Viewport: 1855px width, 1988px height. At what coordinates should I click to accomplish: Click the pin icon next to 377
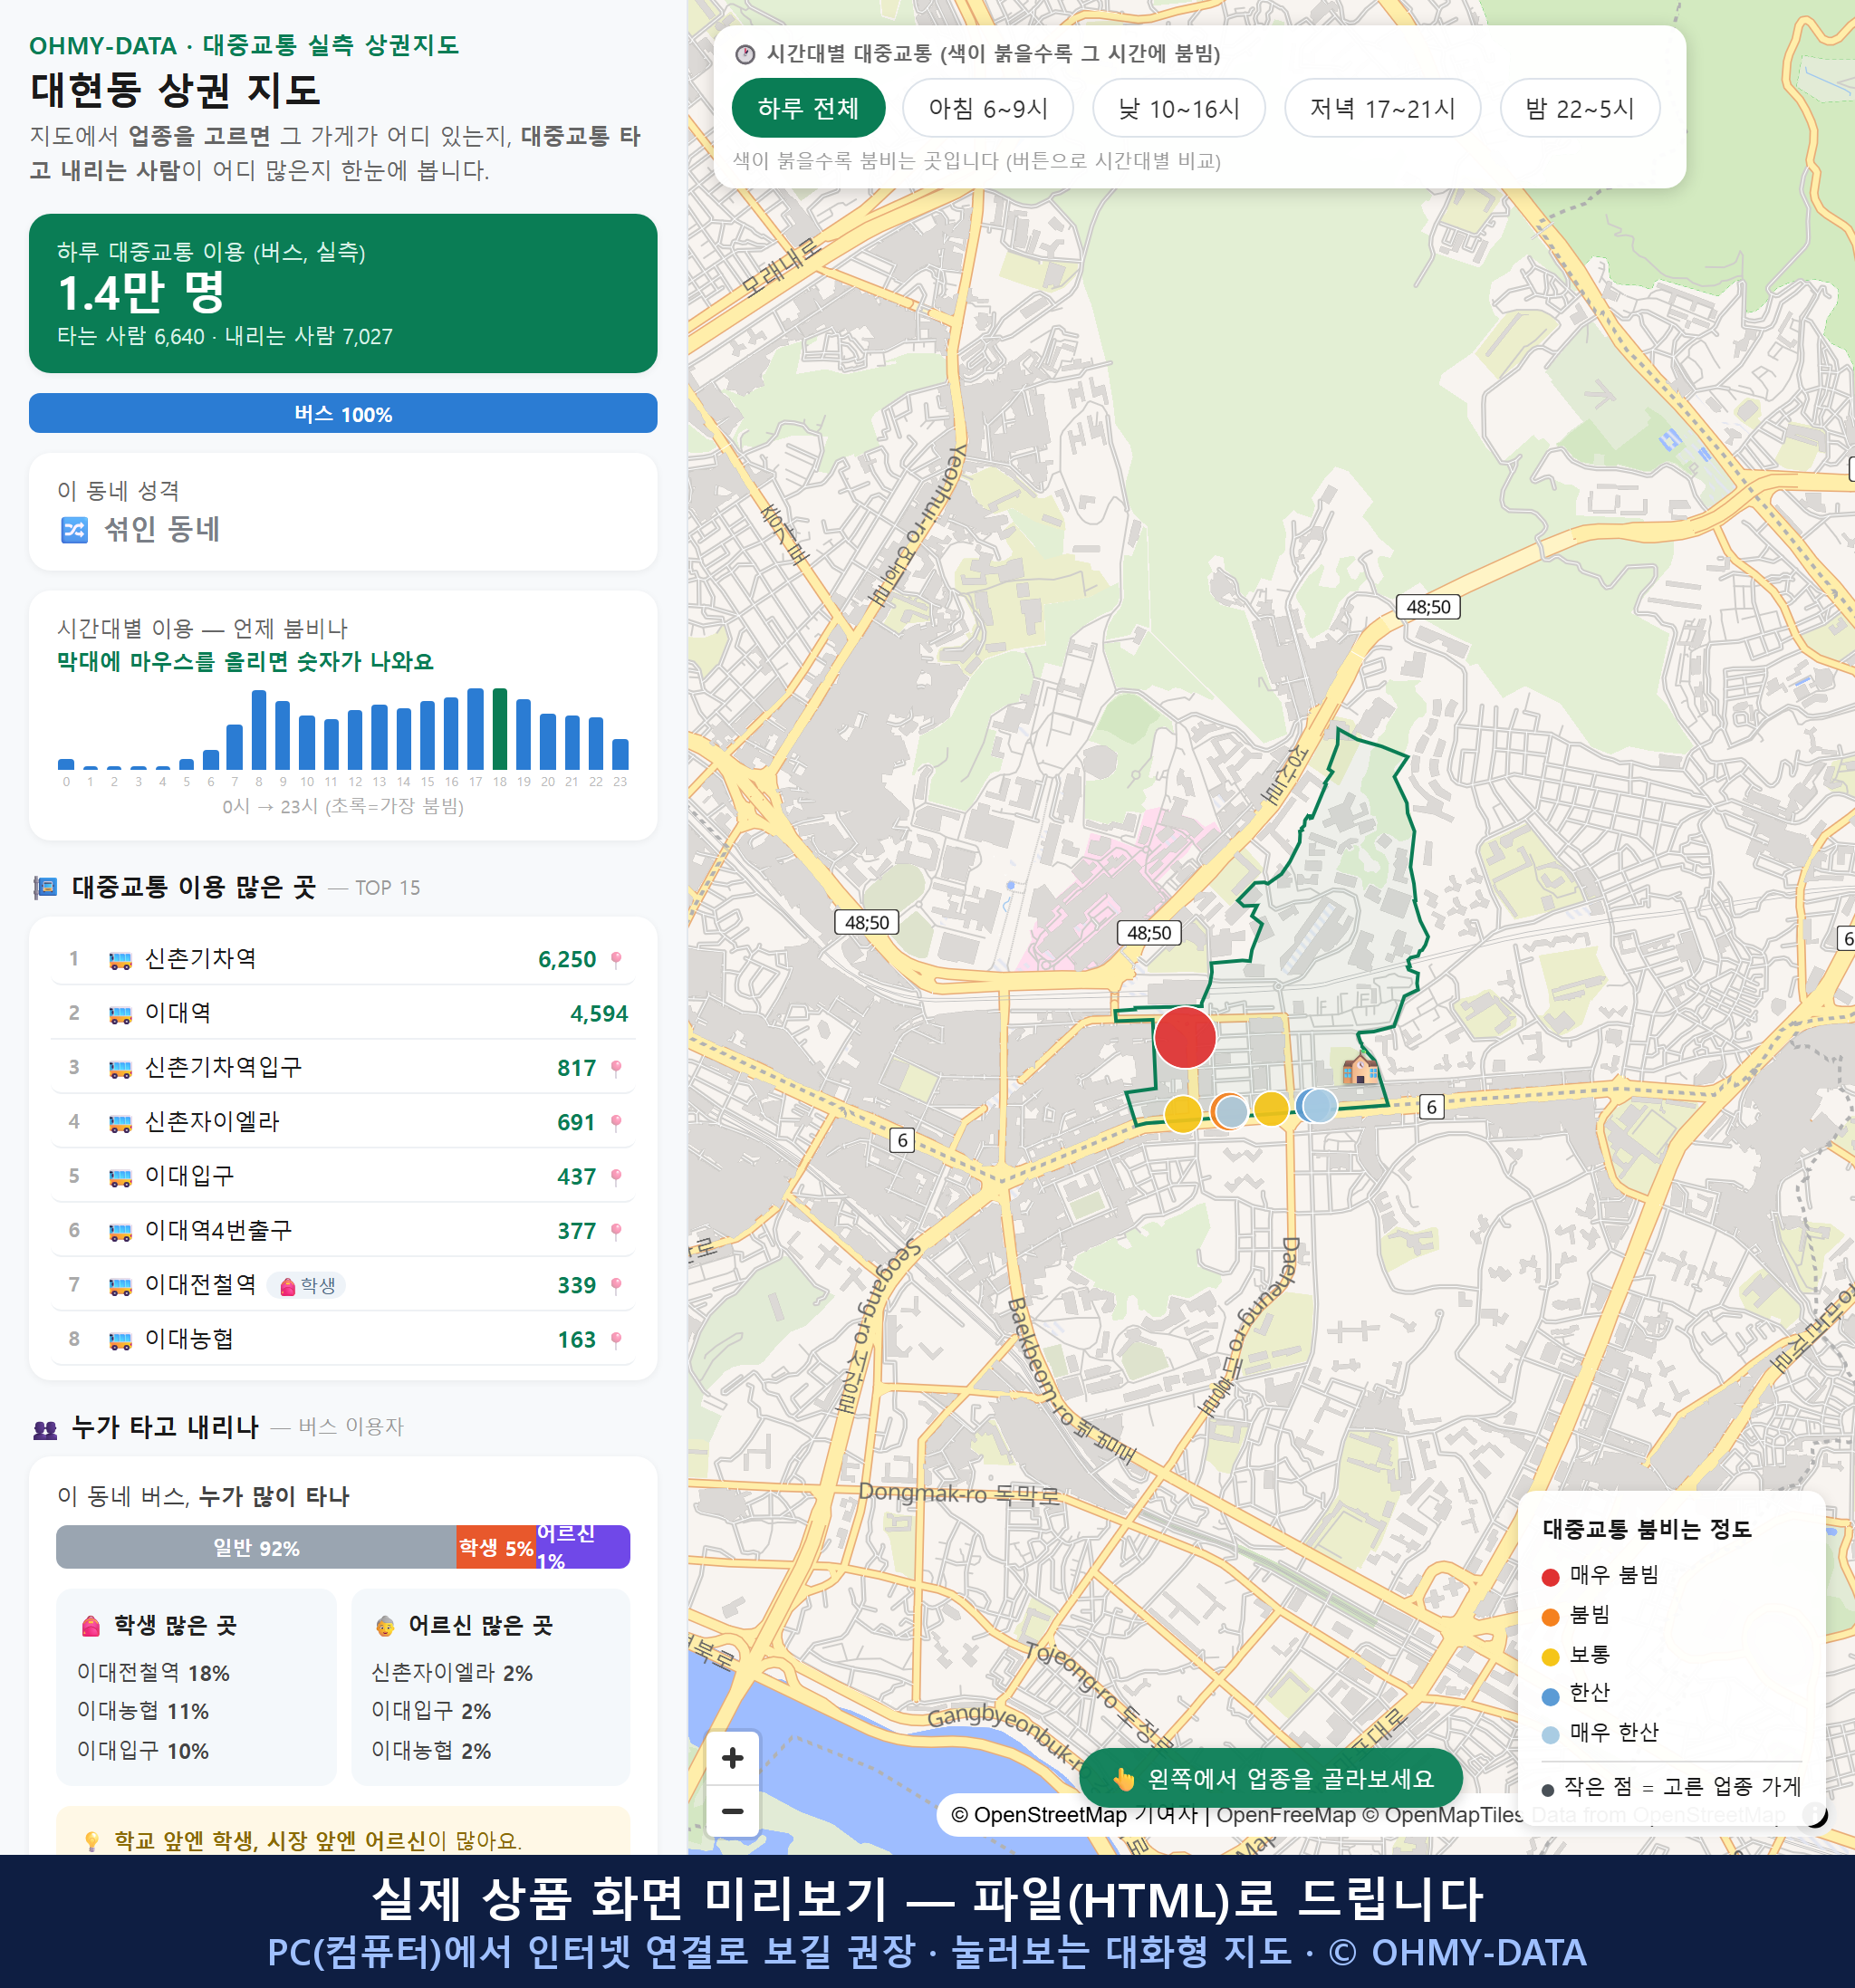(616, 1231)
